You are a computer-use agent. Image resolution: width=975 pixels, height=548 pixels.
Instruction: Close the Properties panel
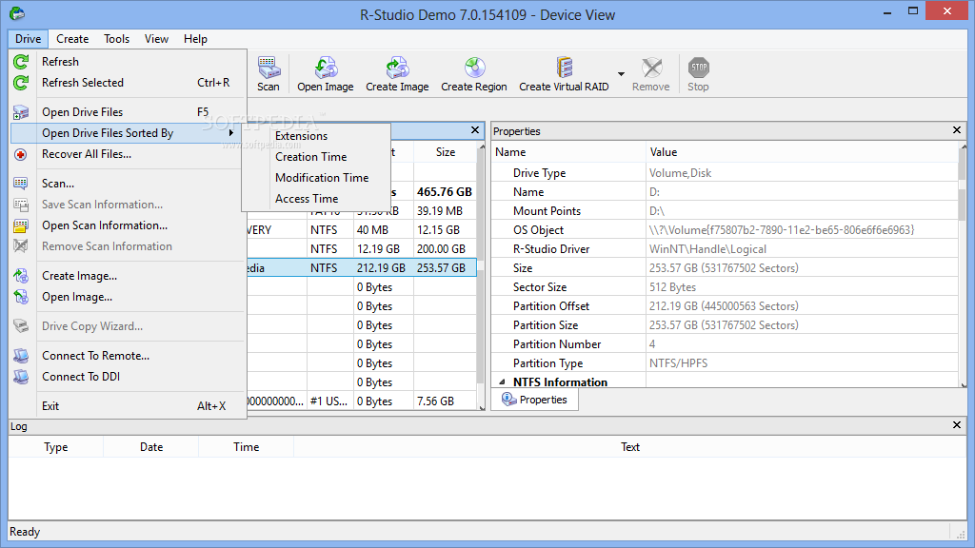click(956, 129)
